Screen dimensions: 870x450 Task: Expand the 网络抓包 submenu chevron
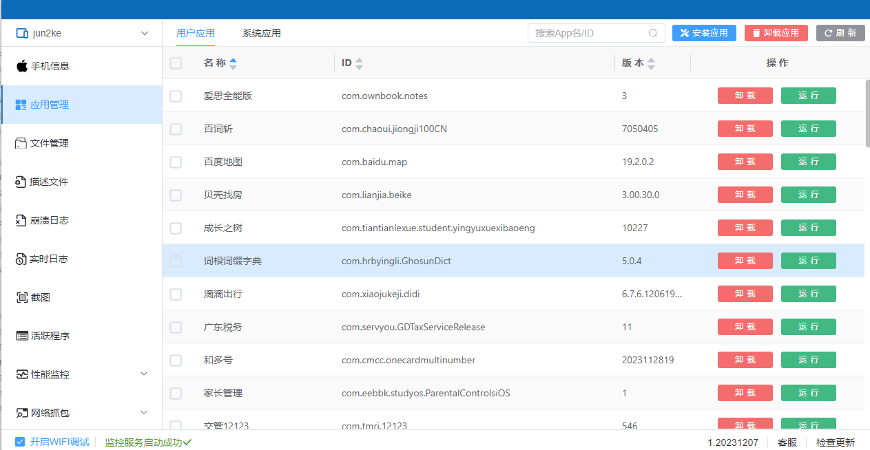pos(144,412)
